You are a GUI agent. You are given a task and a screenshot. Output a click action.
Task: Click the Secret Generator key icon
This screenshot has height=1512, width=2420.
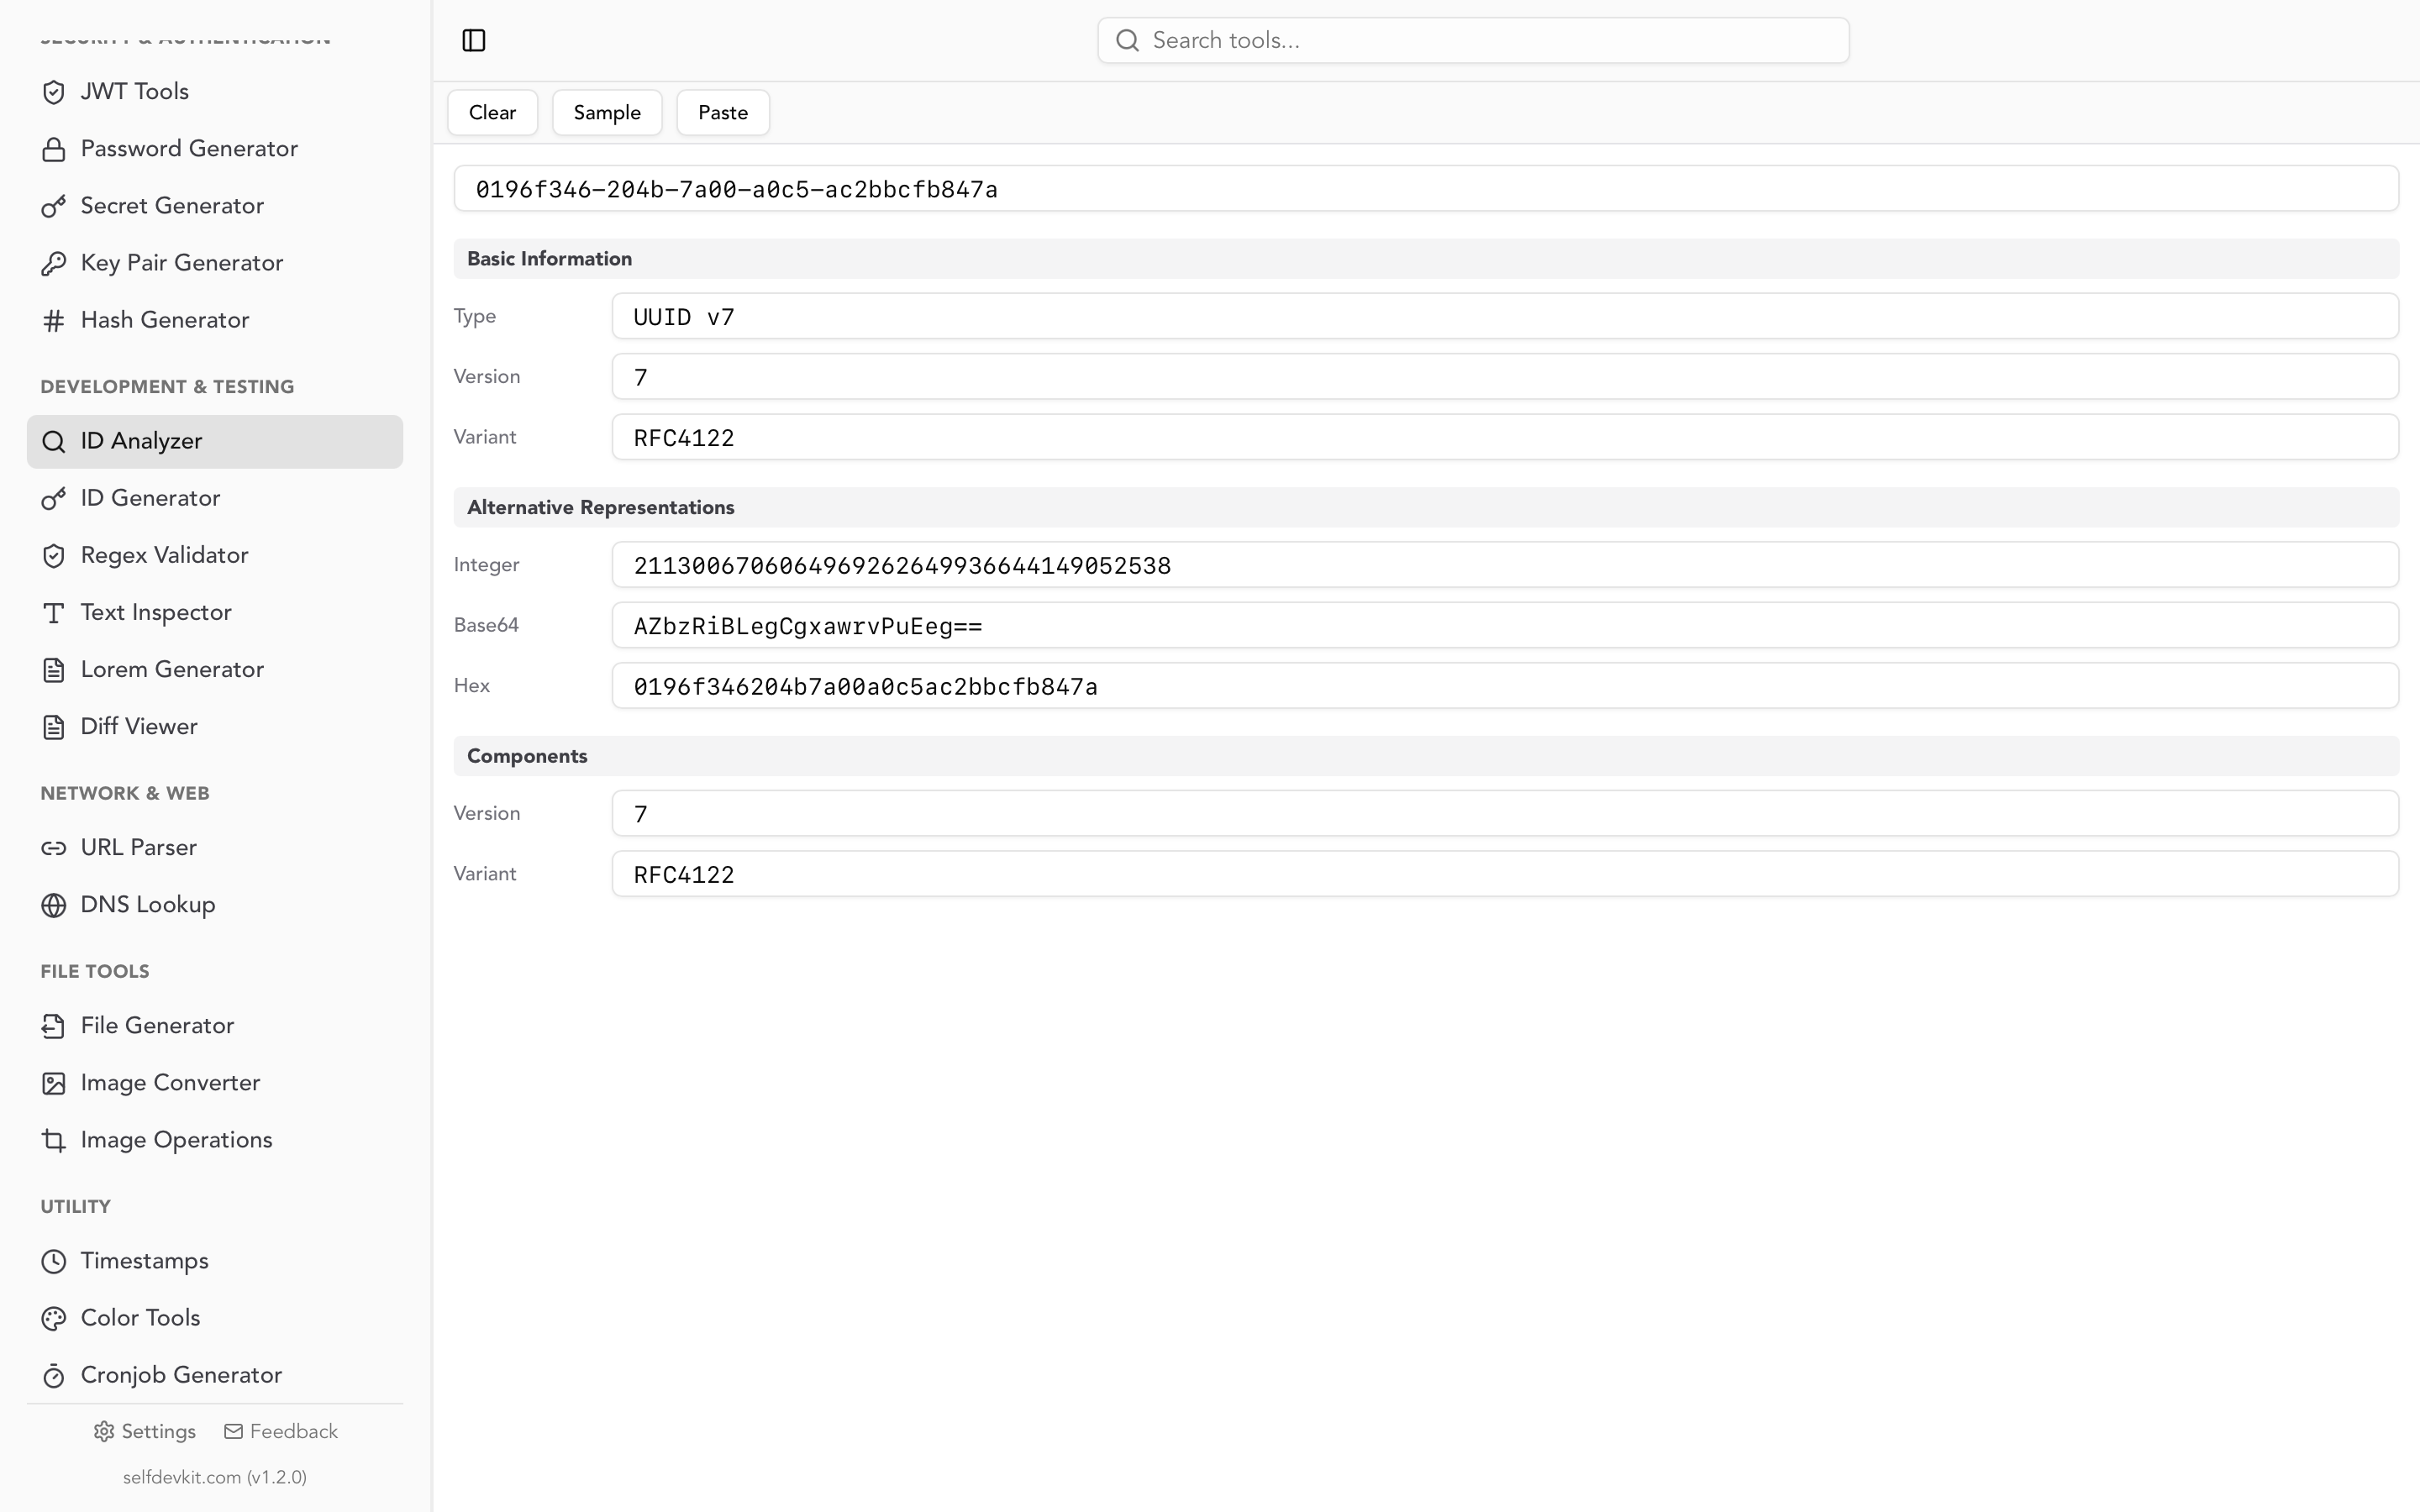[54, 206]
